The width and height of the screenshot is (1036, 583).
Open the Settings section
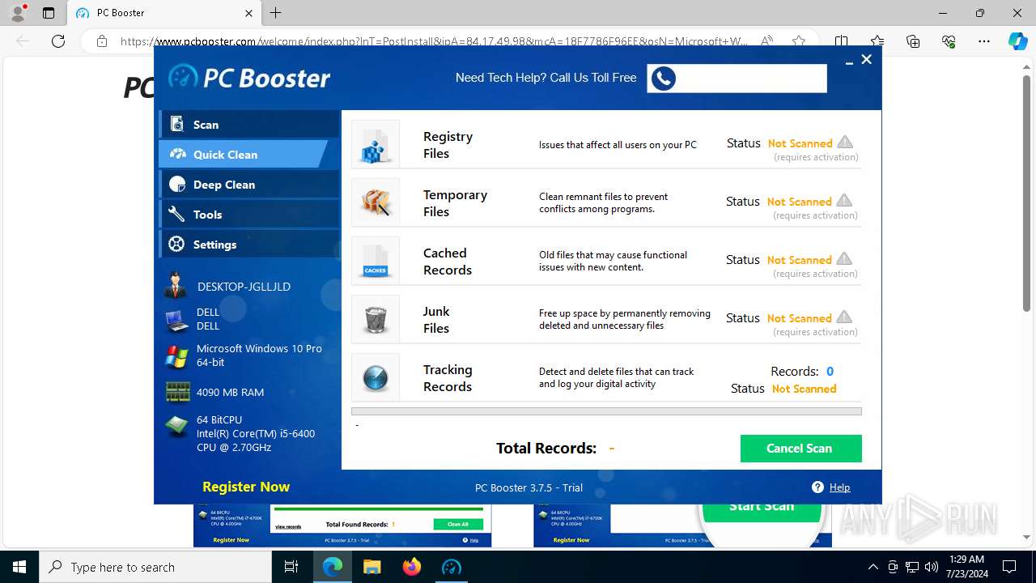click(249, 245)
